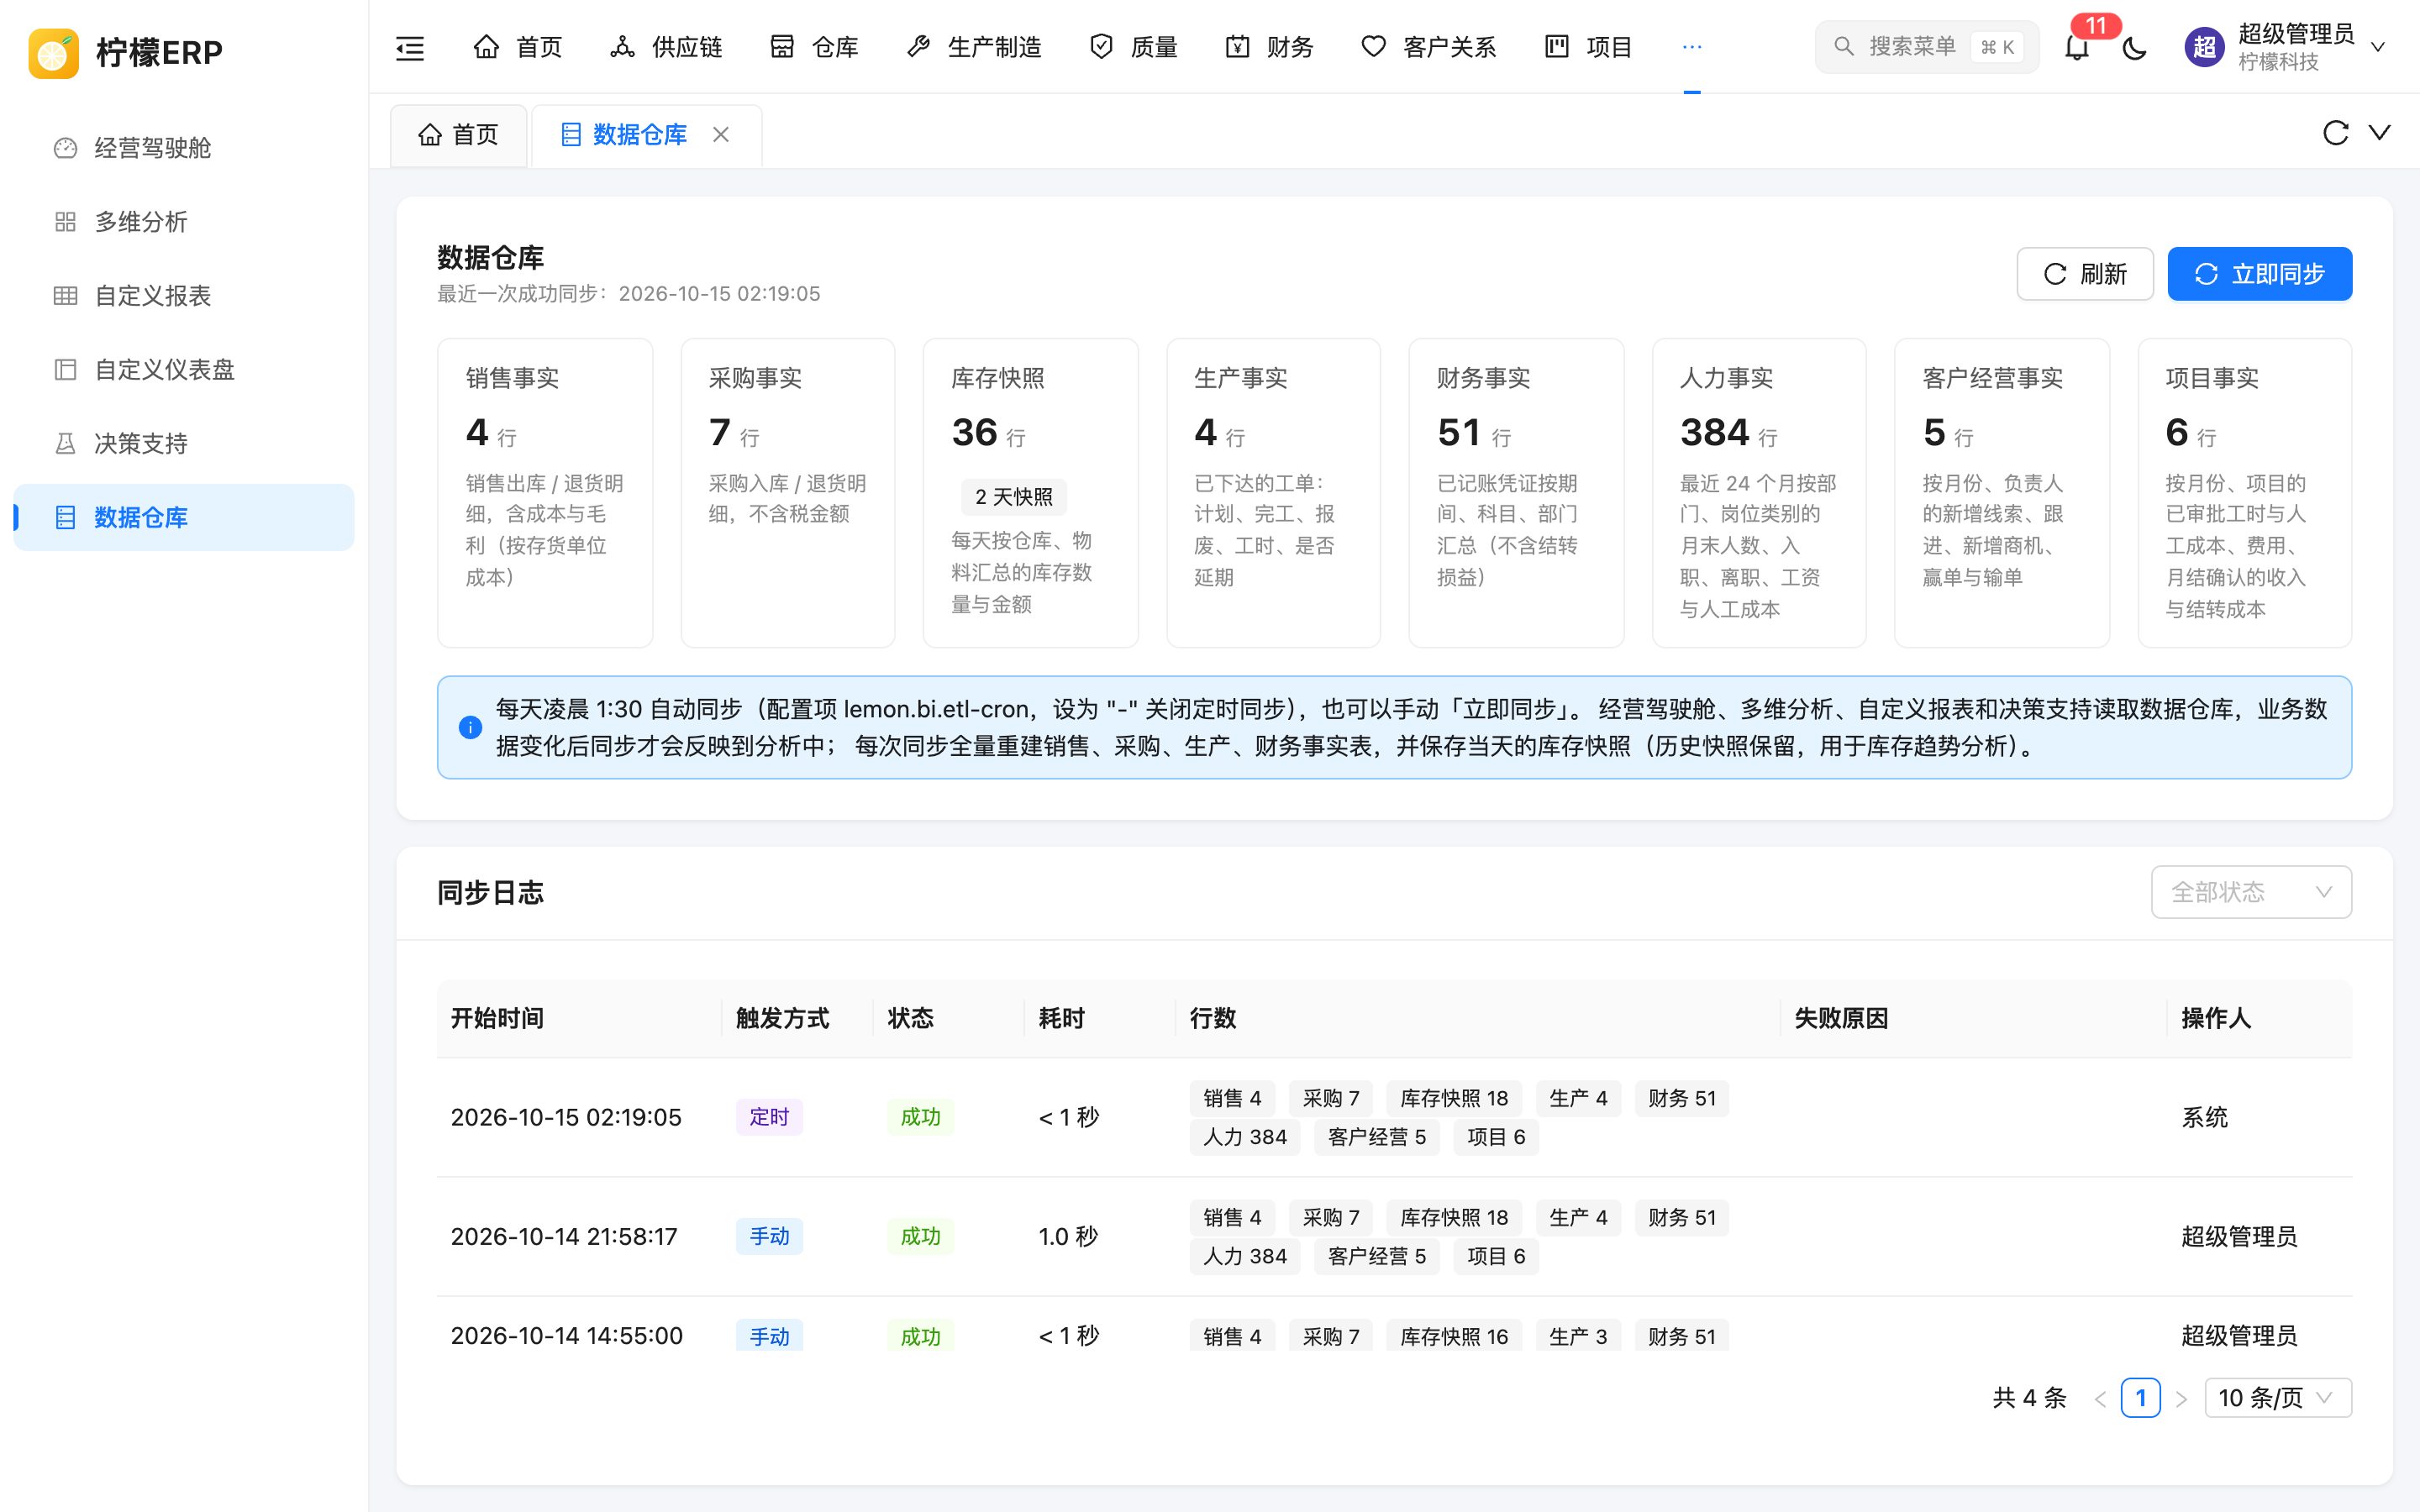Expand the tab bar options chevron

tap(2380, 133)
